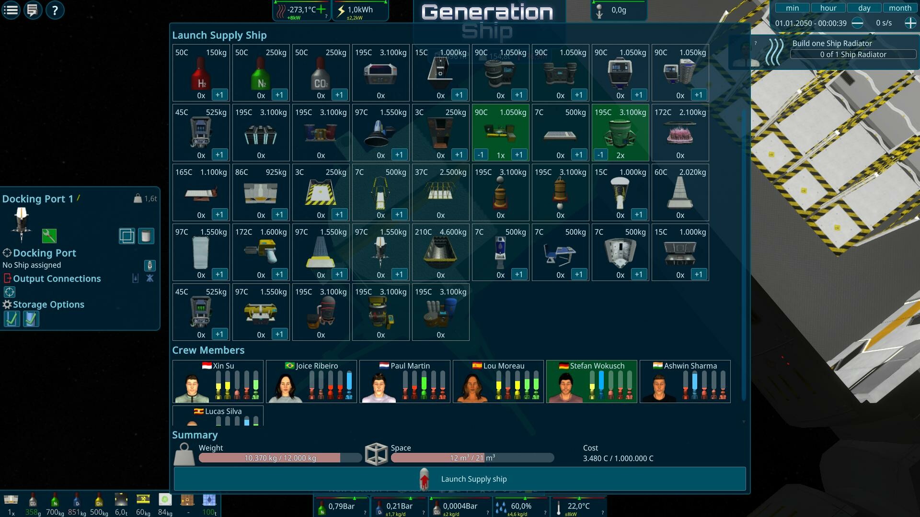The width and height of the screenshot is (920, 517).
Task: Switch the time scale to 'day'
Action: pyautogui.click(x=863, y=8)
